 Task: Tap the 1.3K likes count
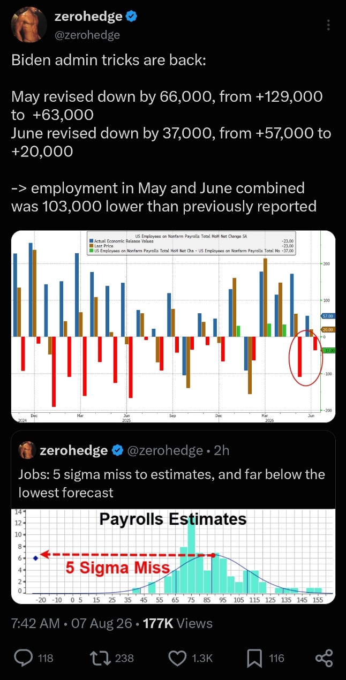coord(202,658)
